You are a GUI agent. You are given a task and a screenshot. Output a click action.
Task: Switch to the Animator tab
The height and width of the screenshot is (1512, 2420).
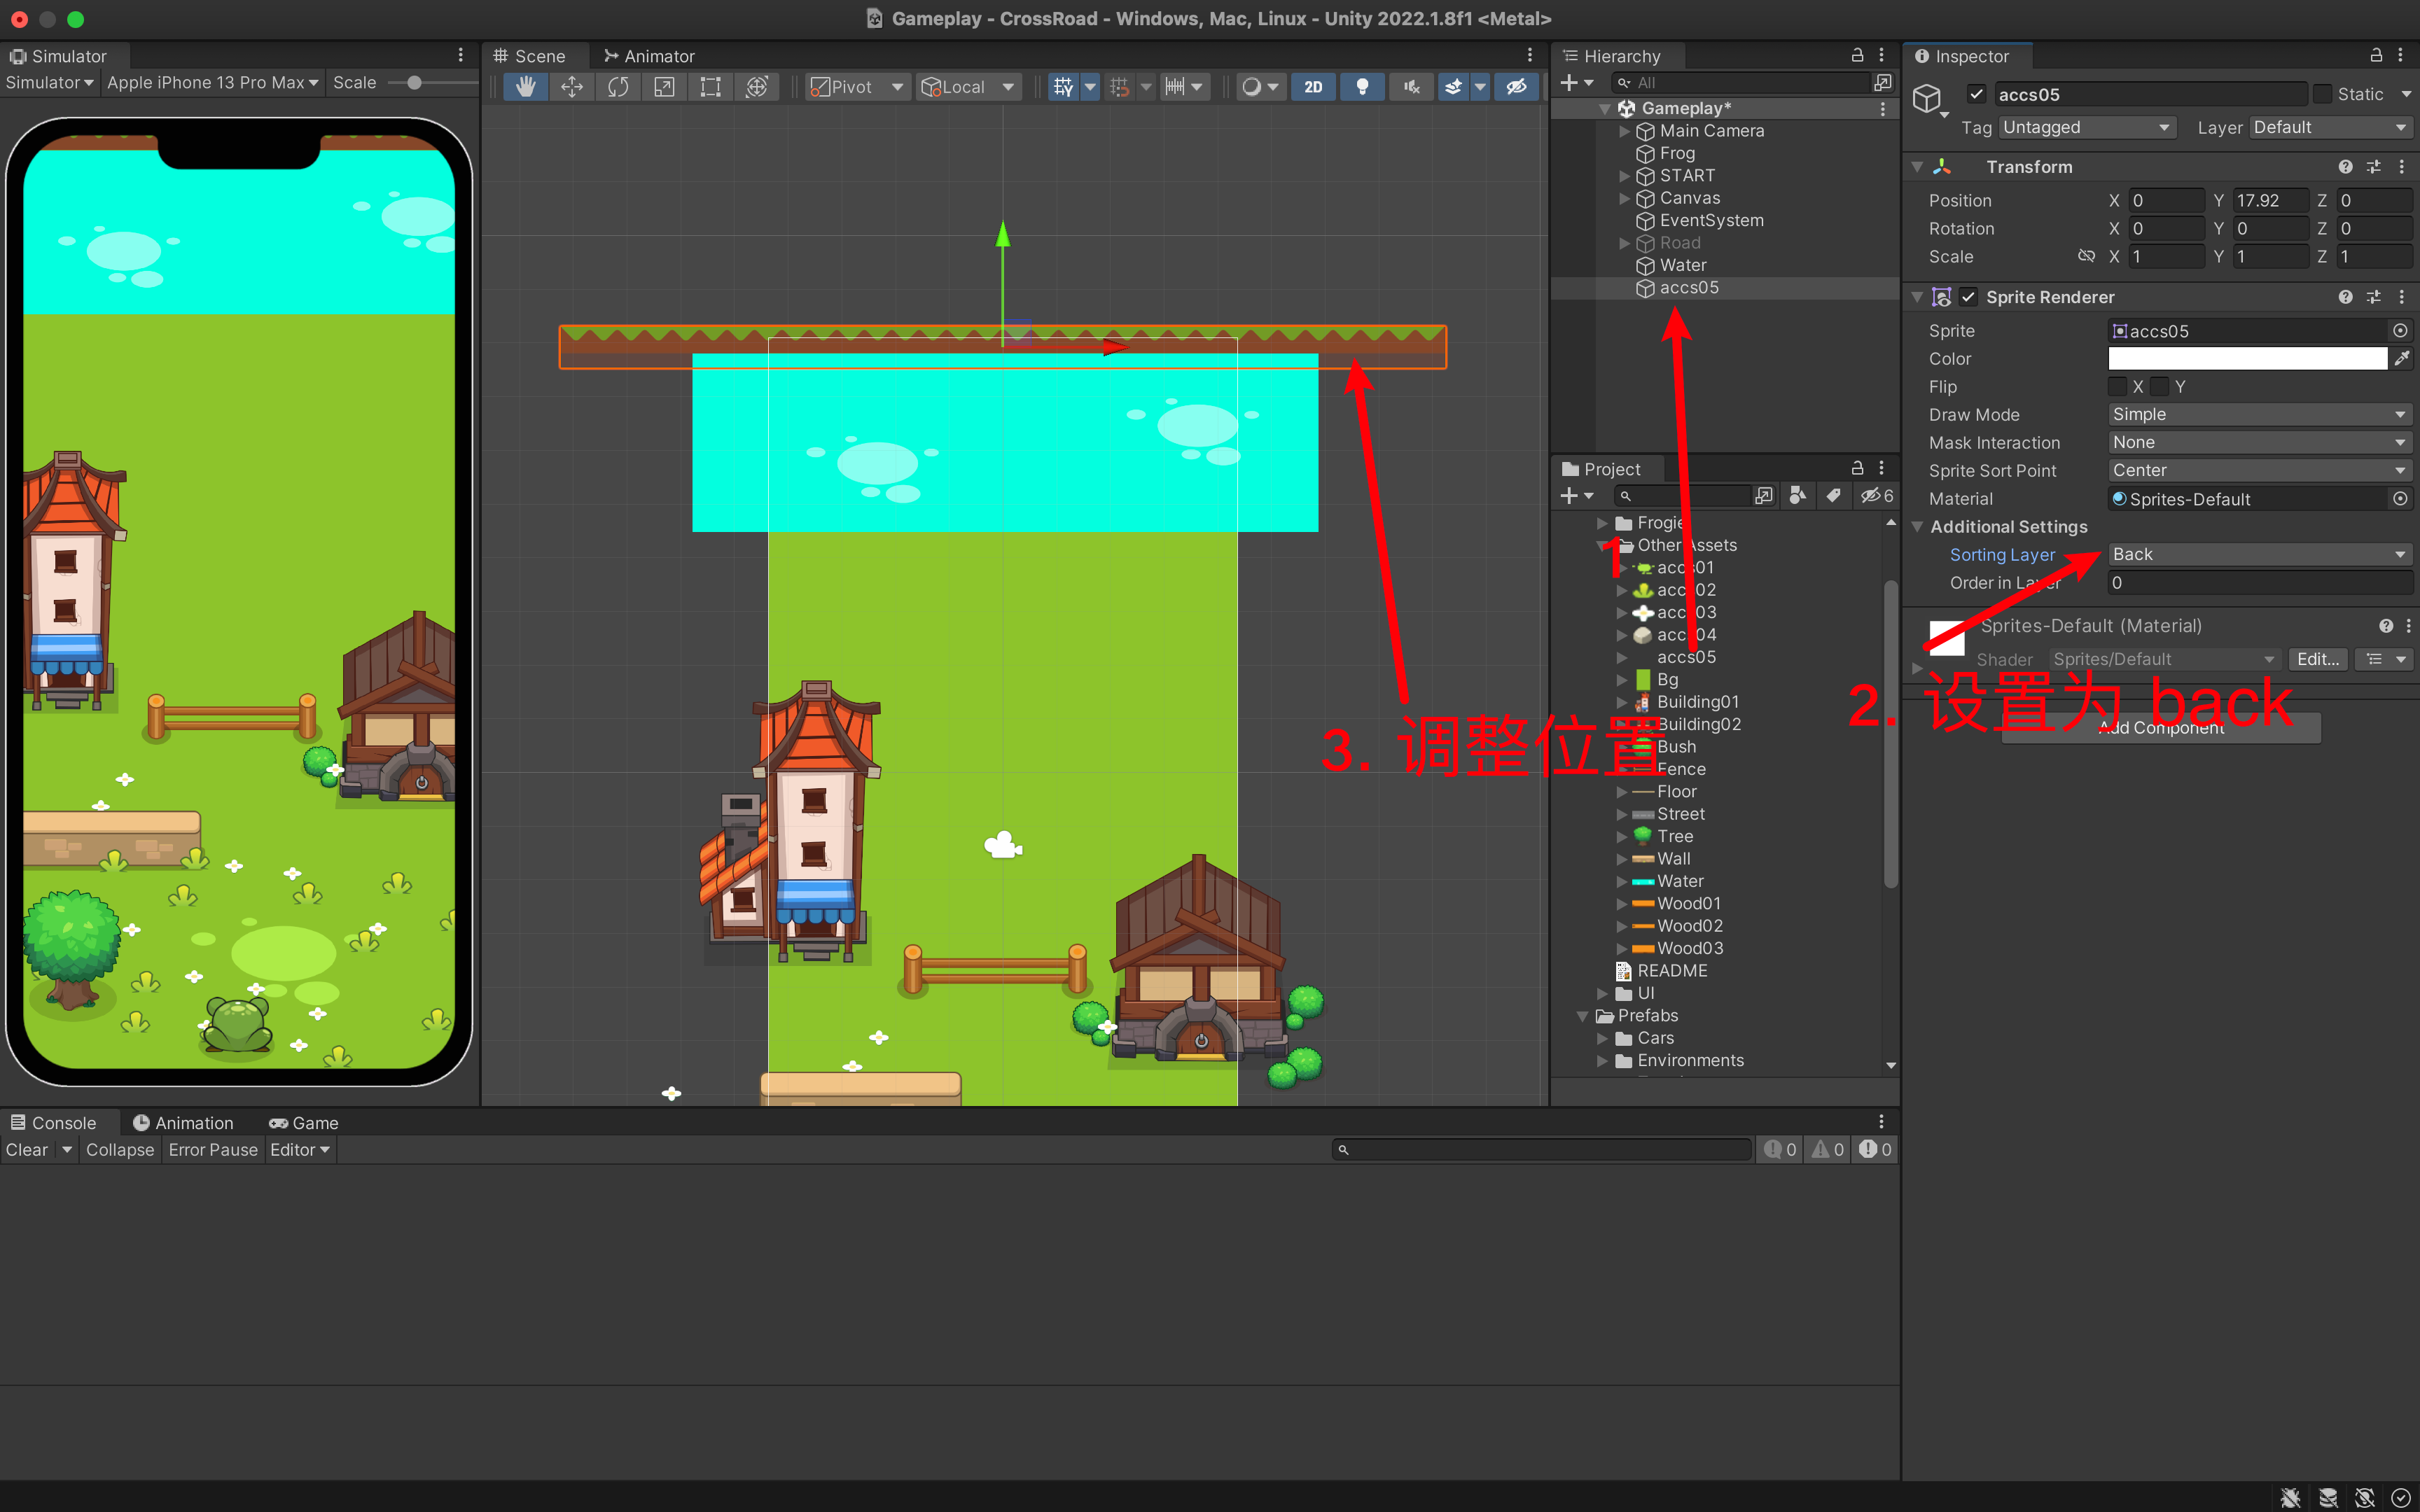pos(649,56)
